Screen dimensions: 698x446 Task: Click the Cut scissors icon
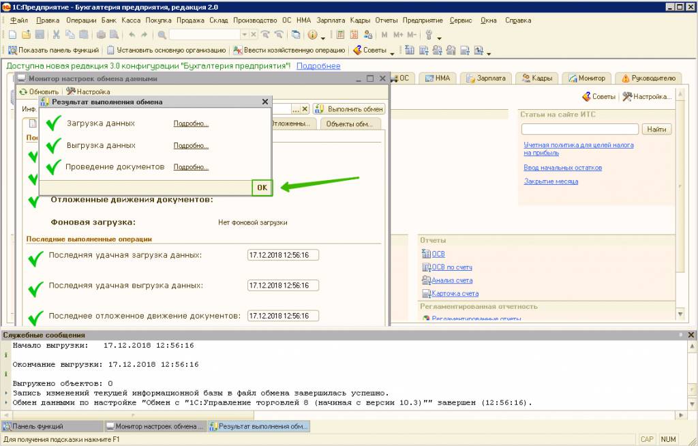(56, 35)
